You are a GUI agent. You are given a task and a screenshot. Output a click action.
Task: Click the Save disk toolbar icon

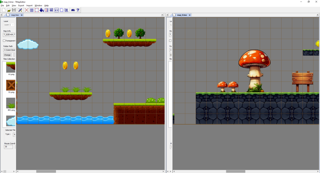(14, 10)
